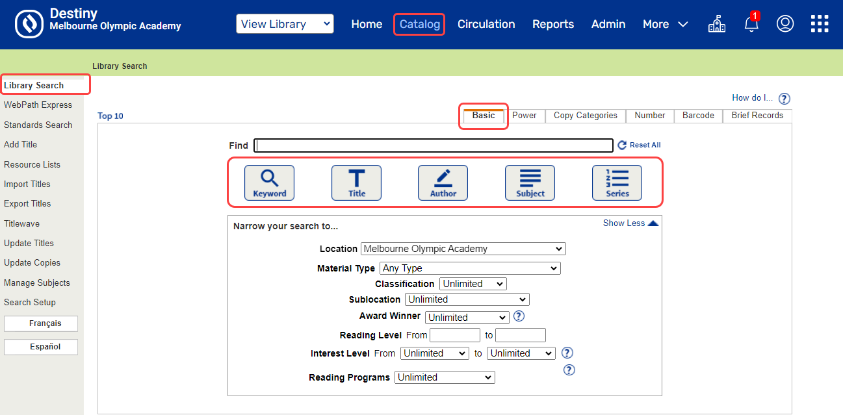
Task: Open Resource Lists in sidebar
Action: [x=32, y=164]
